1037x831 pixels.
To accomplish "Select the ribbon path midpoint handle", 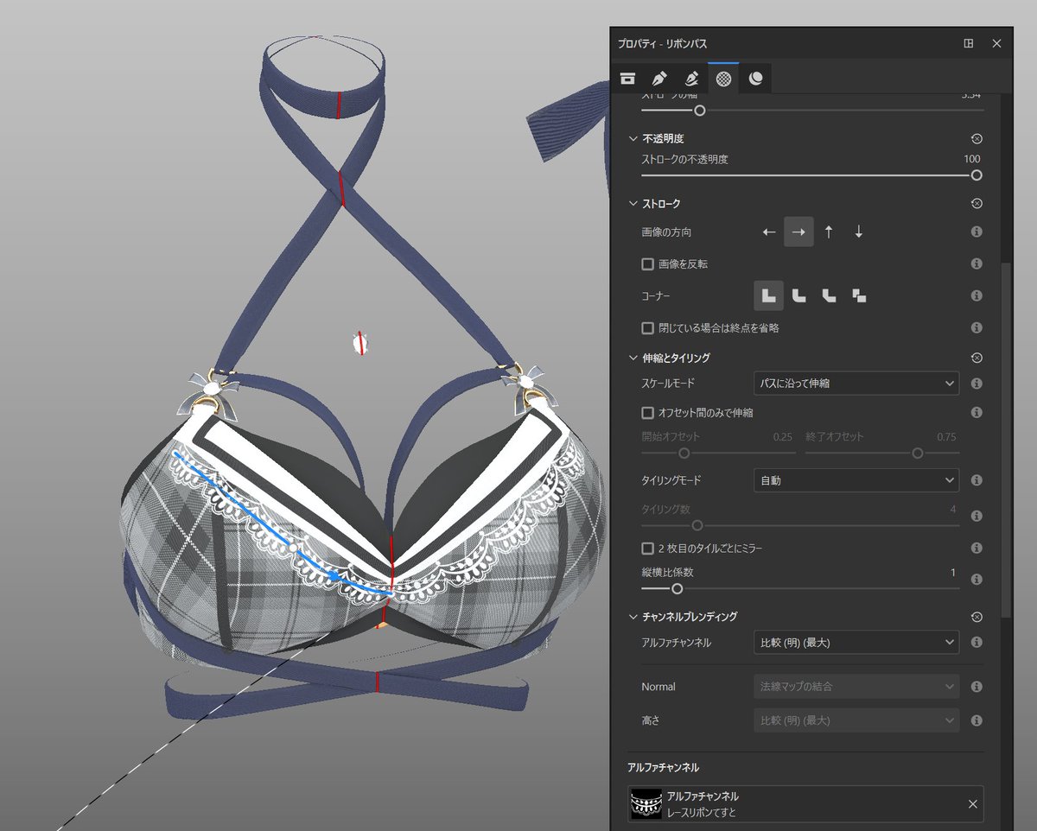I will click(294, 549).
